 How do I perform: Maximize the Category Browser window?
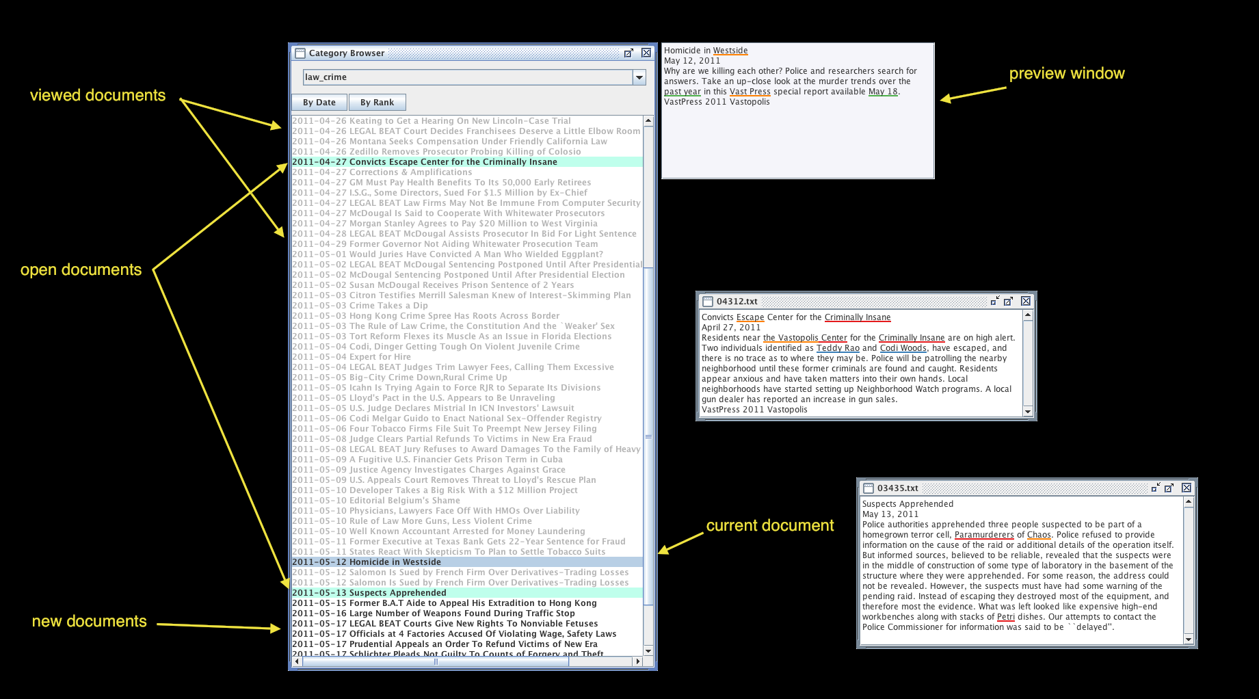tap(628, 53)
